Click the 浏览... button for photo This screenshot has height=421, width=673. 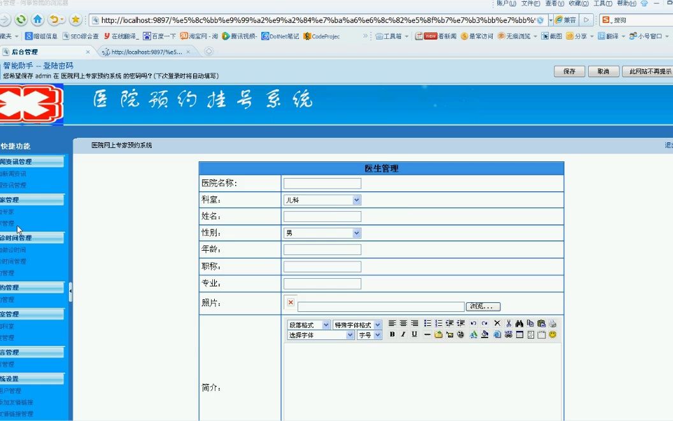[483, 306]
